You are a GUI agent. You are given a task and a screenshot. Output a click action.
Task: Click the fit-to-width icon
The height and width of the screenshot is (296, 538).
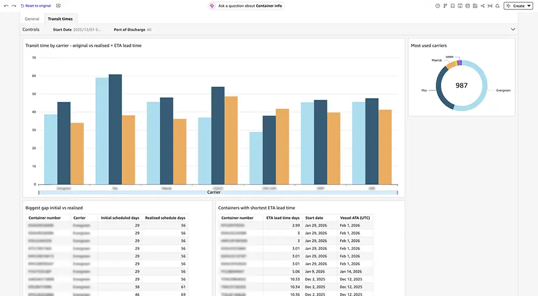click(x=490, y=6)
